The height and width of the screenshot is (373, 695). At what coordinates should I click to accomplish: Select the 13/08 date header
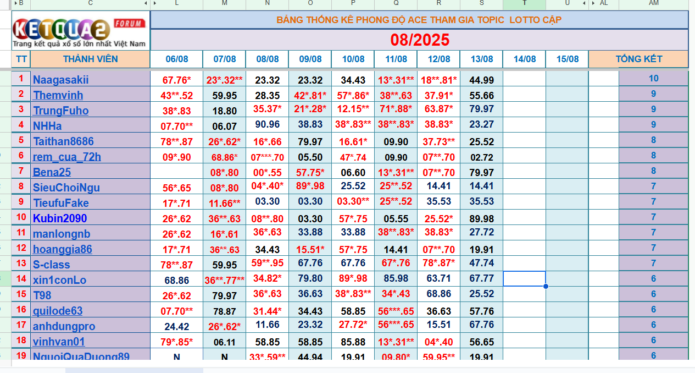pos(481,59)
